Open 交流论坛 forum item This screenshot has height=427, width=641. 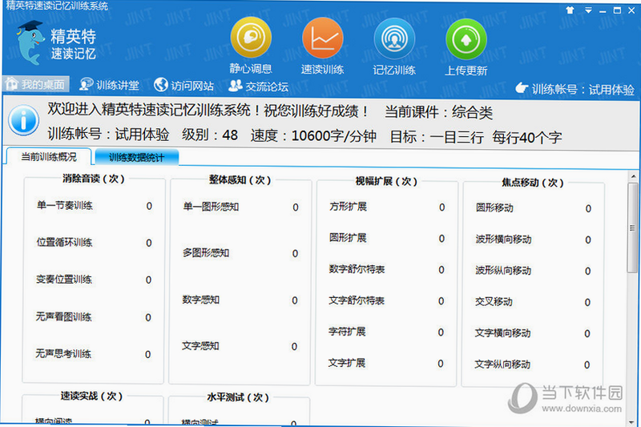pyautogui.click(x=258, y=86)
